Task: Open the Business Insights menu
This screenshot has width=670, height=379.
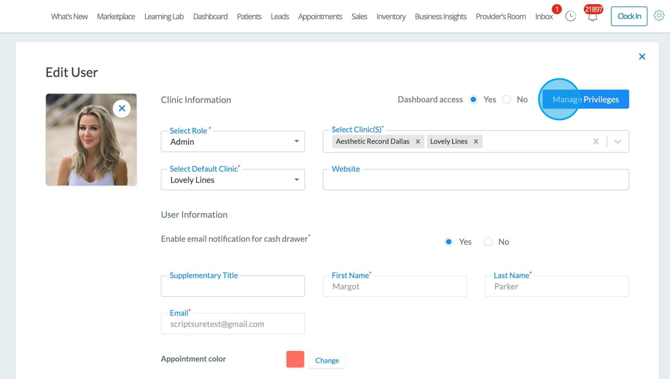Action: pyautogui.click(x=440, y=17)
